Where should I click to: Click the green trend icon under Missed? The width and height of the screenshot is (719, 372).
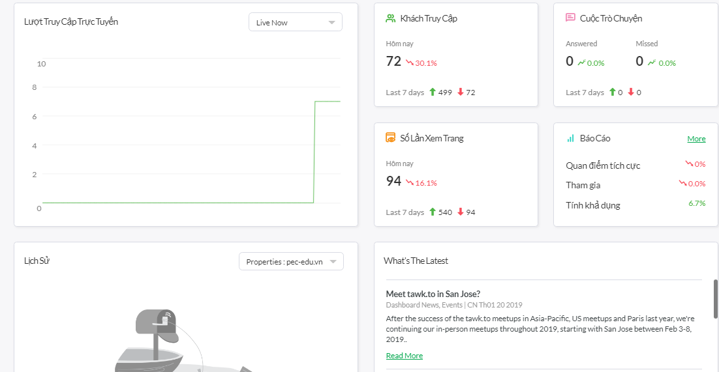(652, 63)
